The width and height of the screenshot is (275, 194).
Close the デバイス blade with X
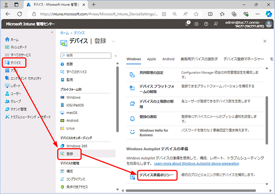click(x=265, y=41)
